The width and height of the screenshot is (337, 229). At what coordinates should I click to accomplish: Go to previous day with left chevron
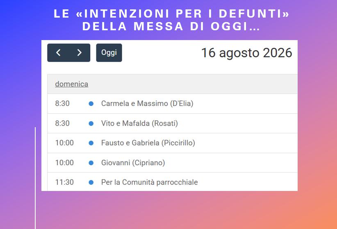58,53
